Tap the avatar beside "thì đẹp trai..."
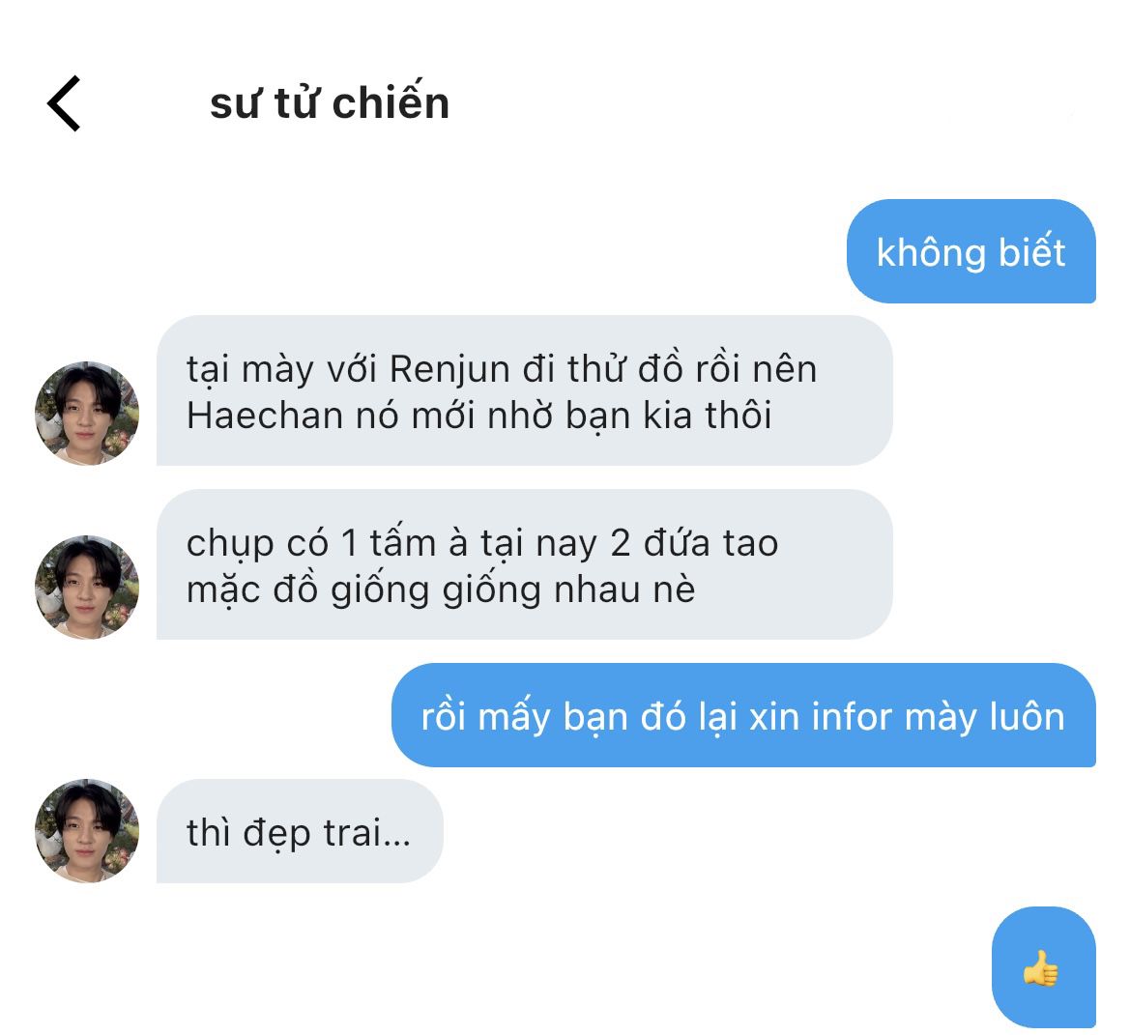Screen dimensions: 1130x1035 pos(87,831)
